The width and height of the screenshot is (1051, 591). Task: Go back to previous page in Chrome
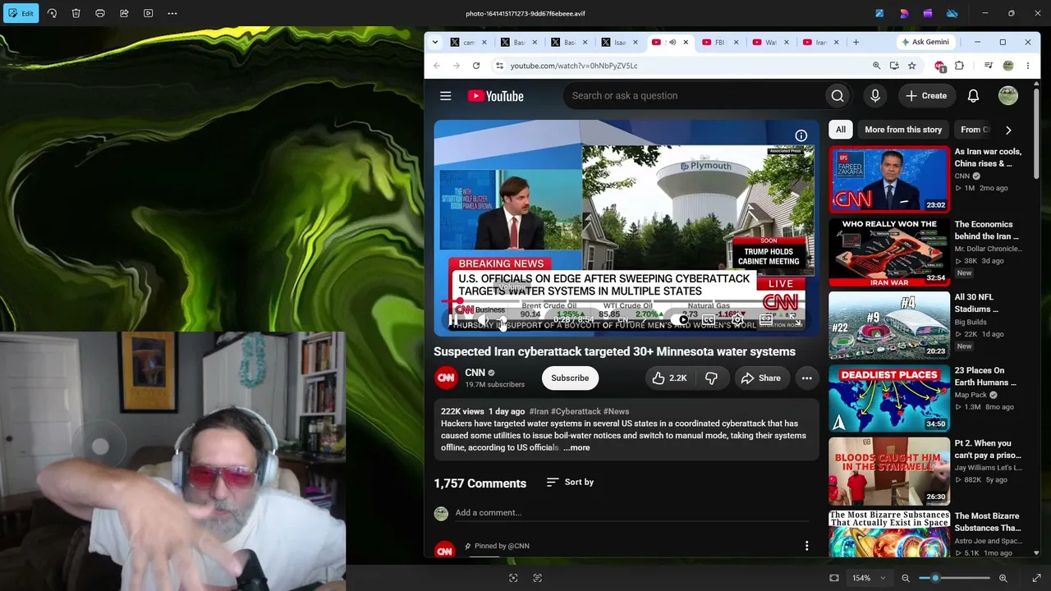click(x=437, y=66)
